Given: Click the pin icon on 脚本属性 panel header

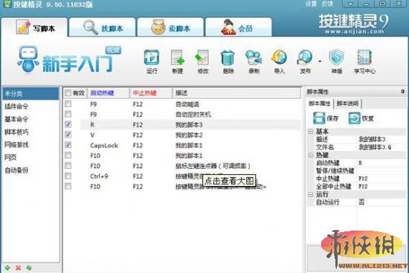Looking at the screenshot, I should click(x=403, y=91).
